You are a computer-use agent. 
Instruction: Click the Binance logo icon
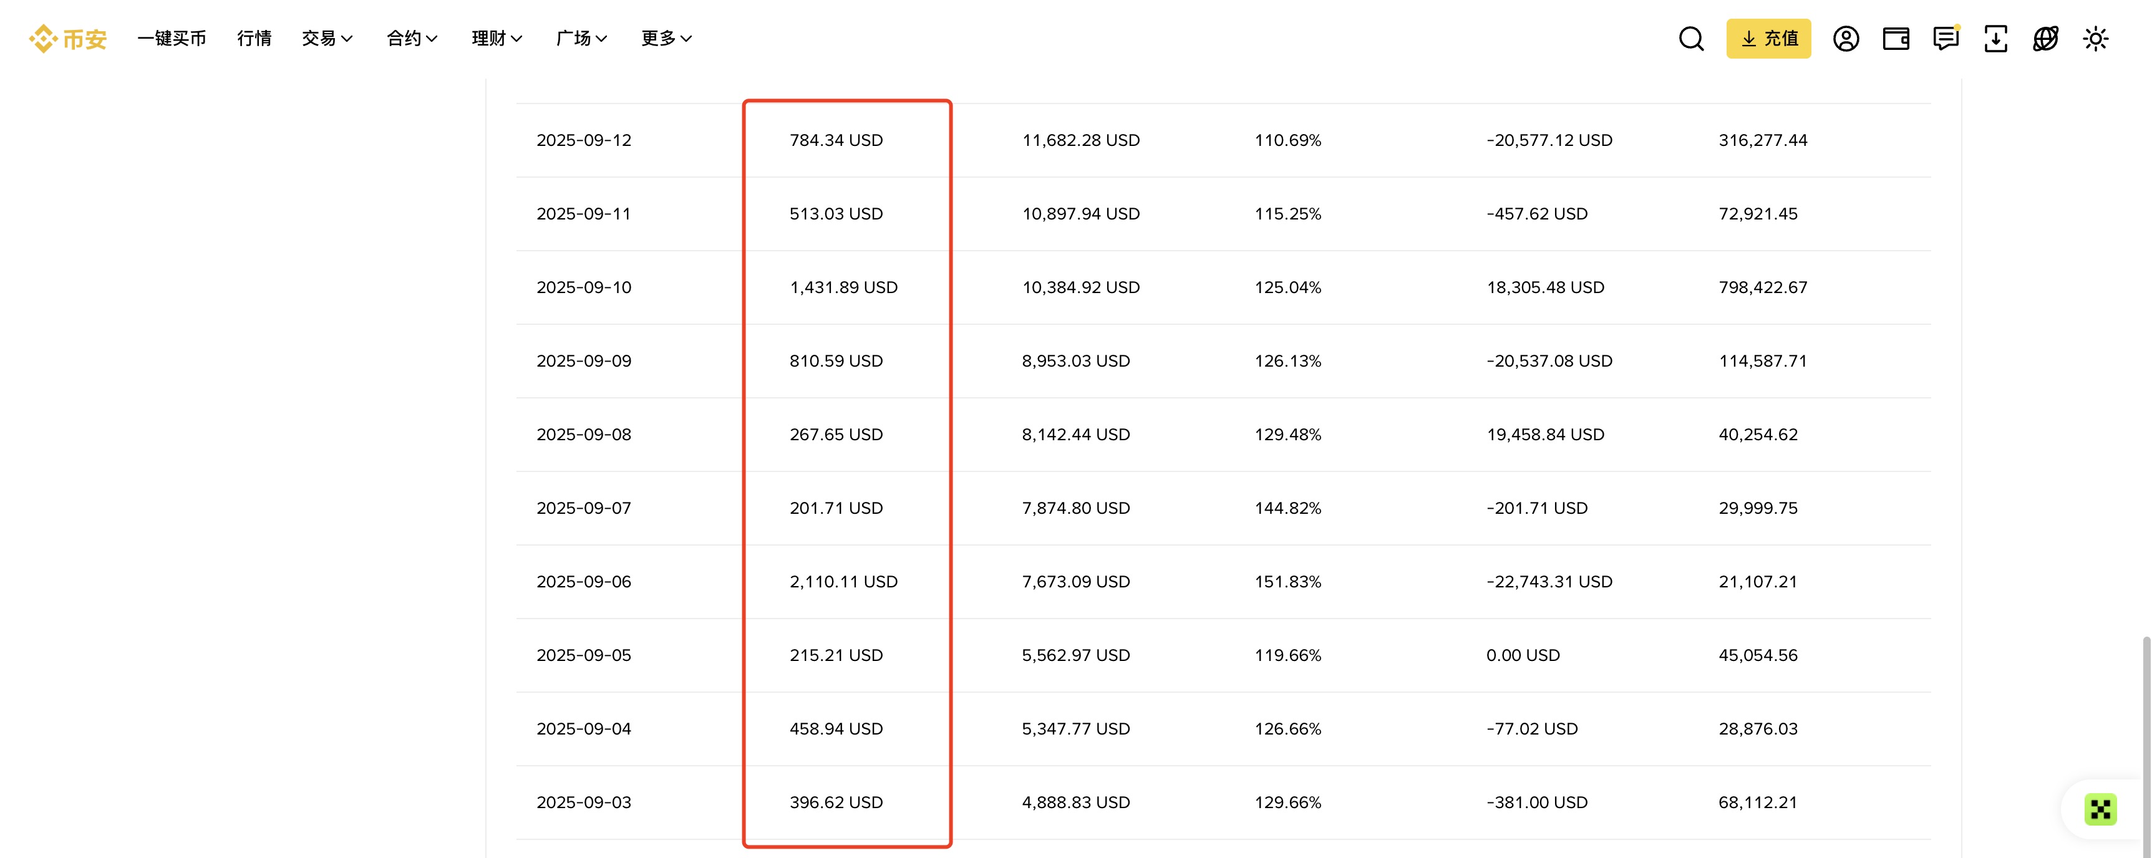coord(42,39)
